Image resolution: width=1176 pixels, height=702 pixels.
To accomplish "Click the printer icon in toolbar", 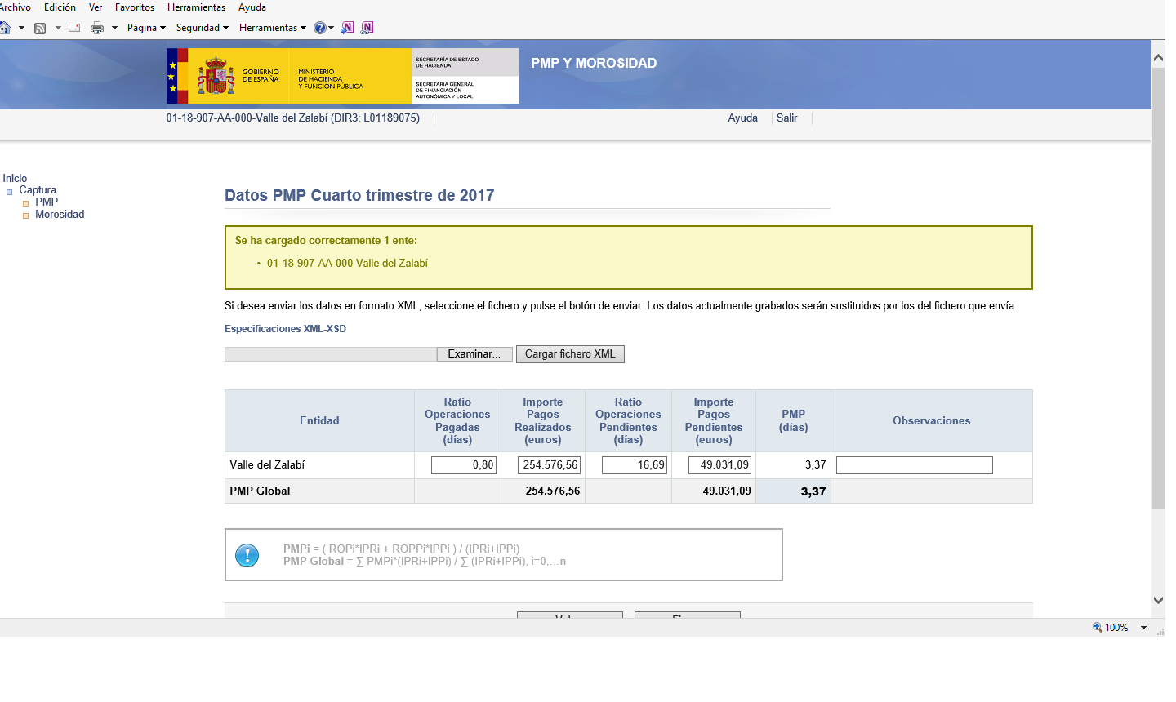I will coord(97,28).
